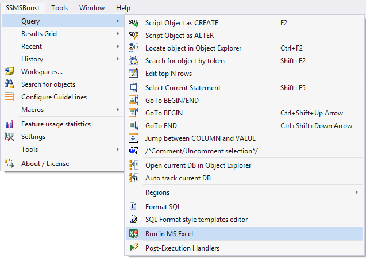
Task: Click the Script Object as CREATE icon
Action: point(133,23)
